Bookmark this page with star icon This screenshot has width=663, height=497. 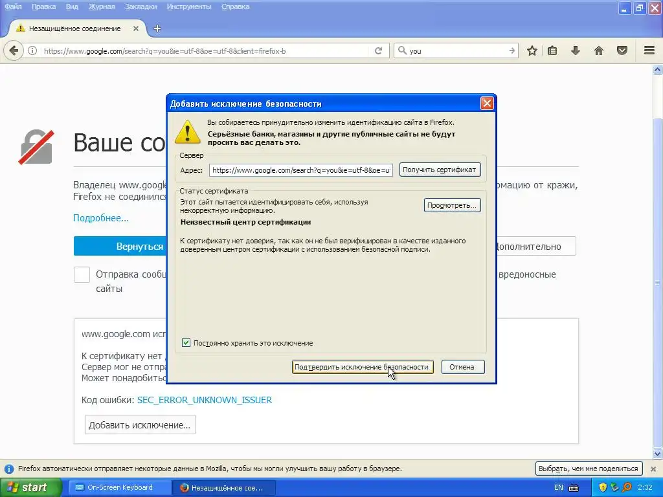(532, 50)
